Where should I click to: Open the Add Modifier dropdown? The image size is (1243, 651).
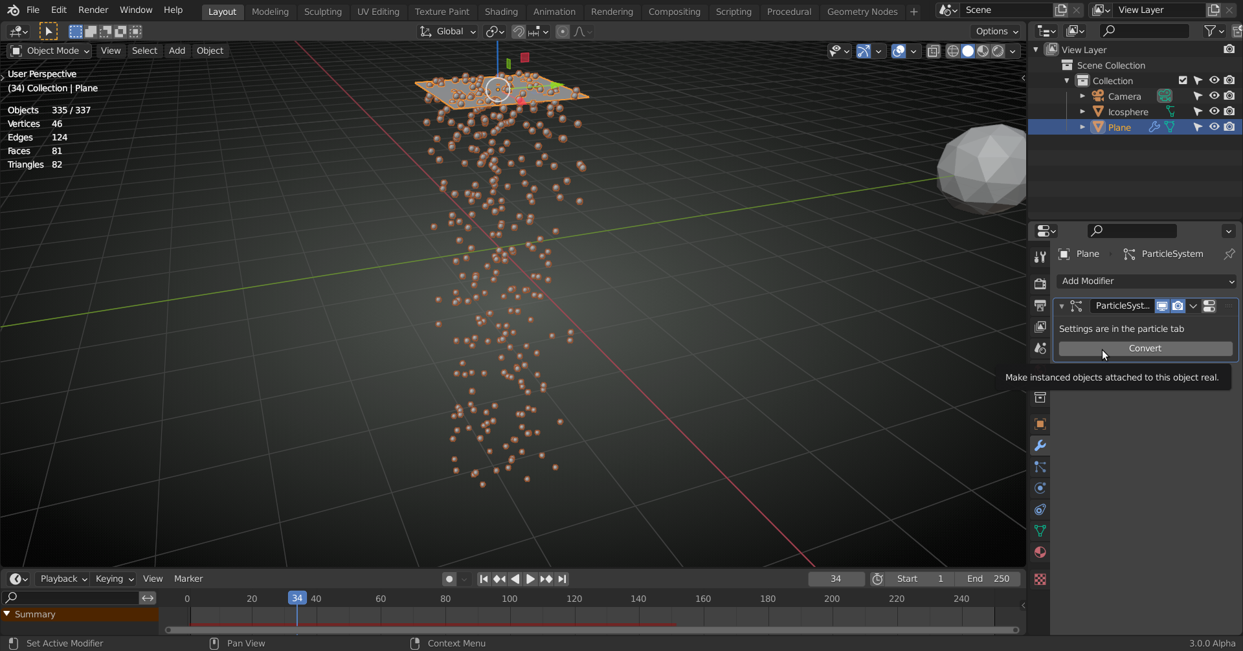(x=1145, y=281)
